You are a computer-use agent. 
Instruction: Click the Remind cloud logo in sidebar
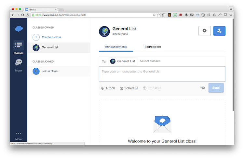19,29
